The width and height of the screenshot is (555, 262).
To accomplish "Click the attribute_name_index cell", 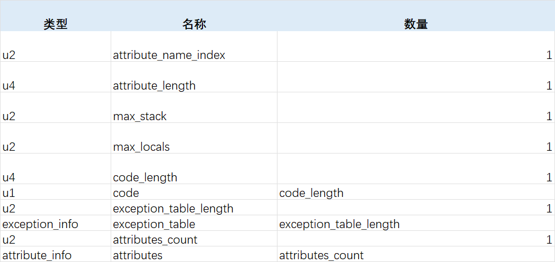I will tap(194, 47).
